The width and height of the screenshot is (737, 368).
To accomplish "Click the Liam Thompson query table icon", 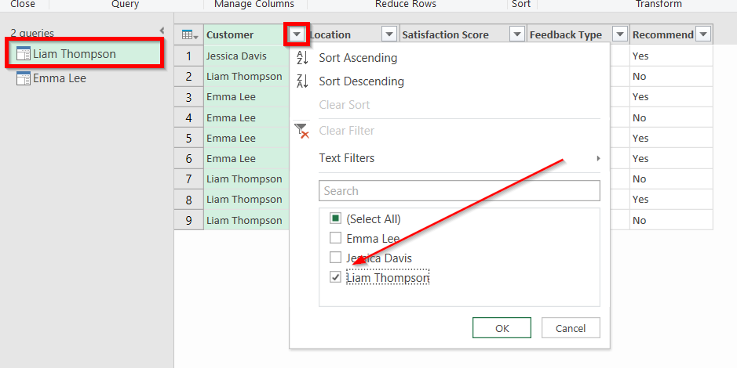I will pos(23,54).
